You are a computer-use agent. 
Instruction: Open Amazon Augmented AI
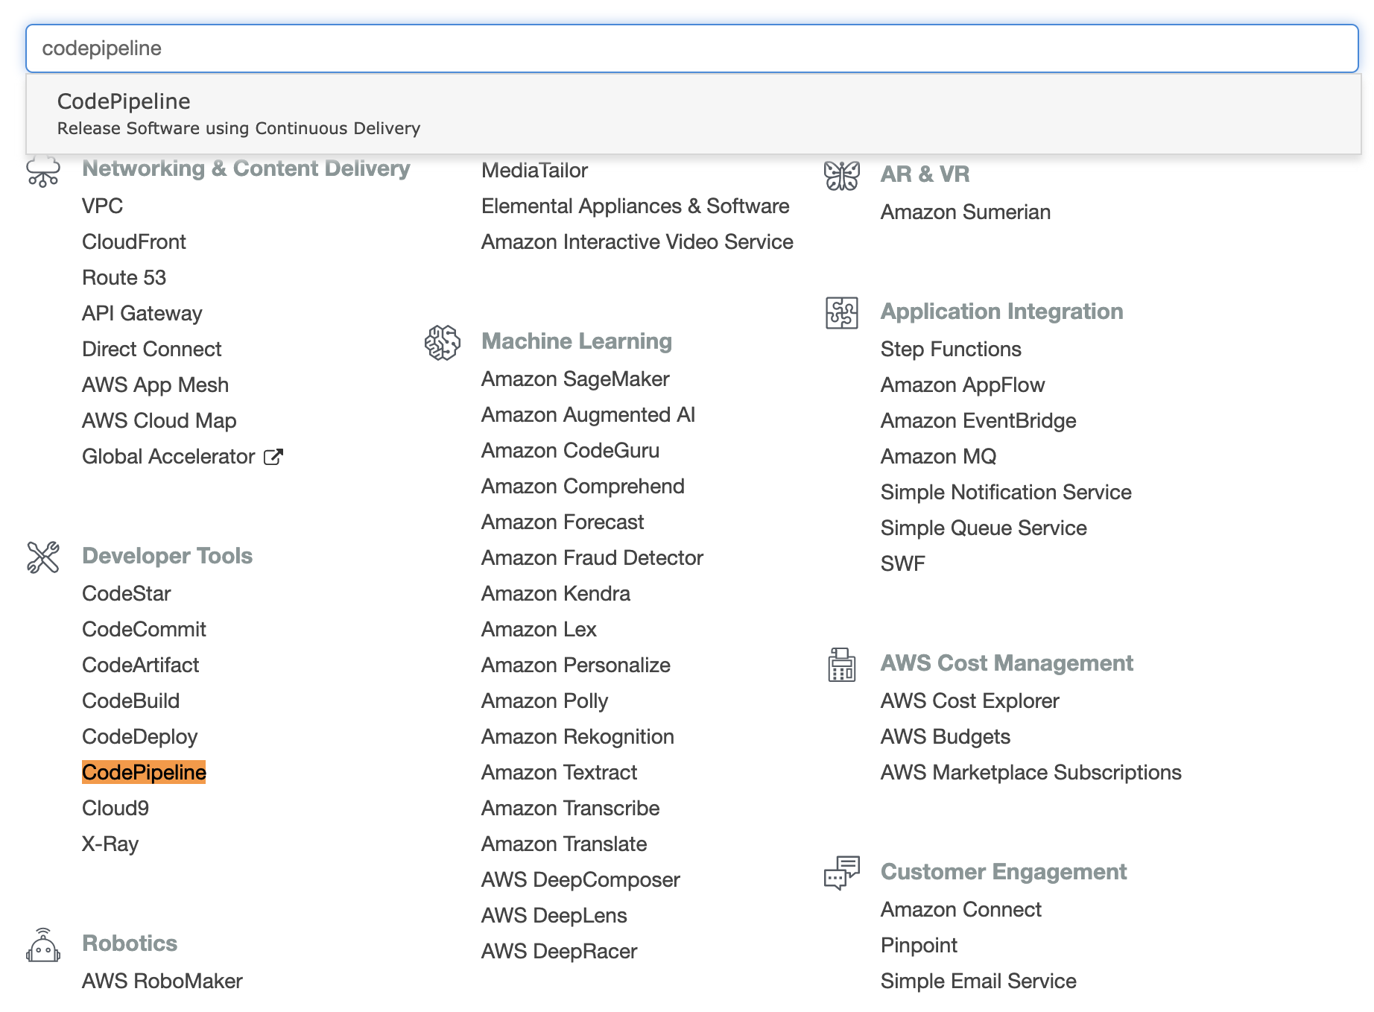pyautogui.click(x=588, y=414)
